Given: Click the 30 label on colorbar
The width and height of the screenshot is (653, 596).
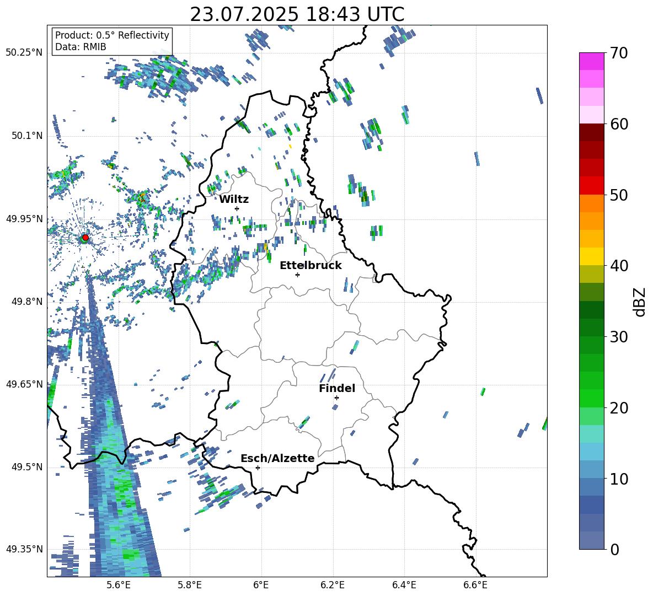Looking at the screenshot, I should (x=619, y=337).
